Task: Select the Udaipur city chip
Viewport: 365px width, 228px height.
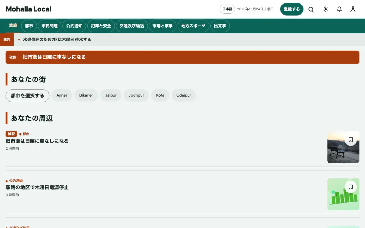Action: [184, 95]
